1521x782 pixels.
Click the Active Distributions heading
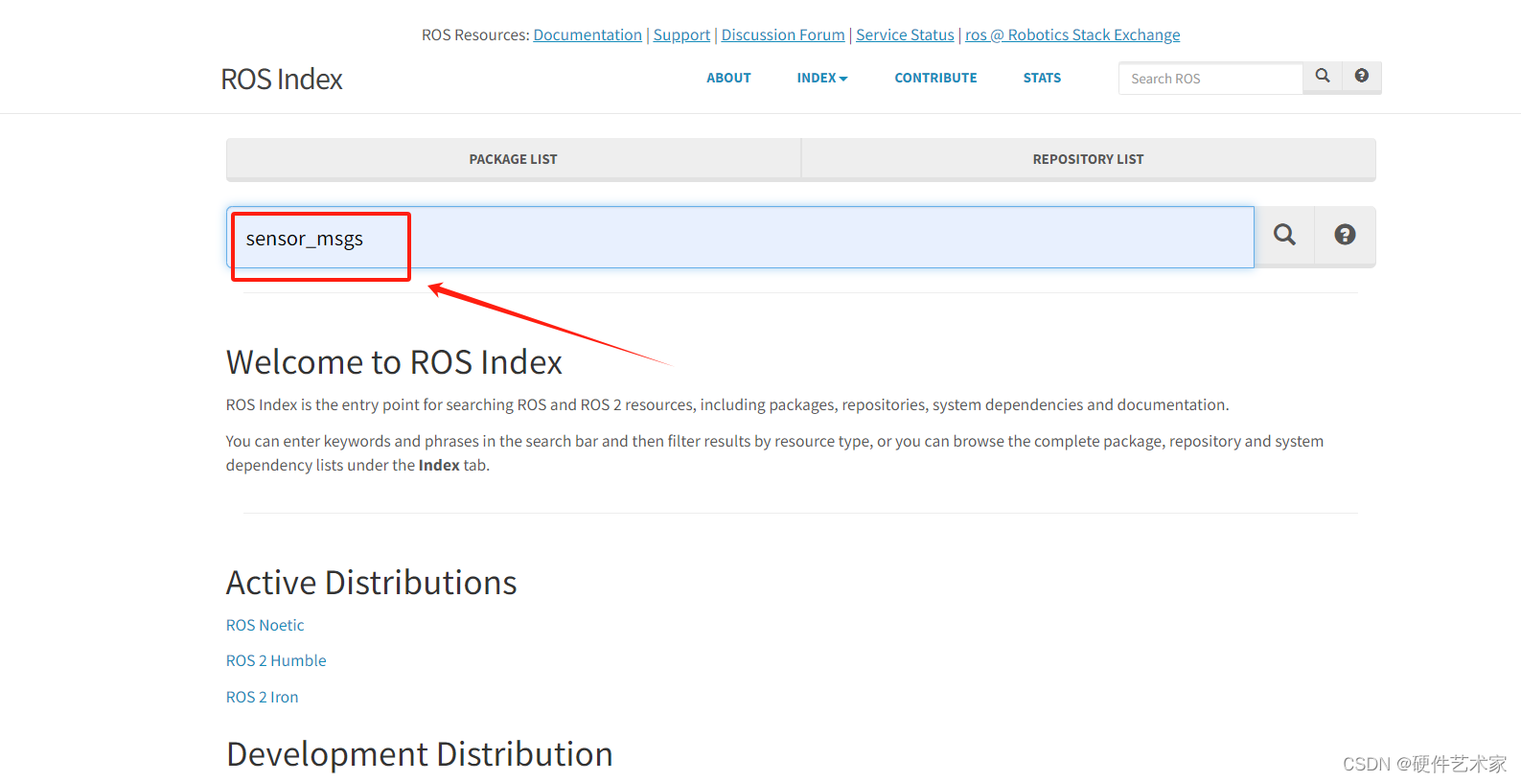(x=371, y=583)
